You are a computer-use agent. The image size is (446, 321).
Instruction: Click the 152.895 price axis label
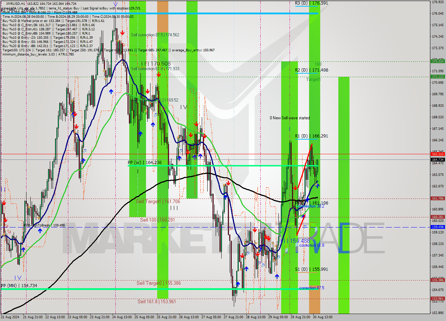click(437, 312)
